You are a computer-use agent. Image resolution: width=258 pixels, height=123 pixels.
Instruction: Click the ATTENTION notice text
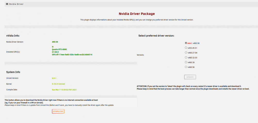pos(193,87)
